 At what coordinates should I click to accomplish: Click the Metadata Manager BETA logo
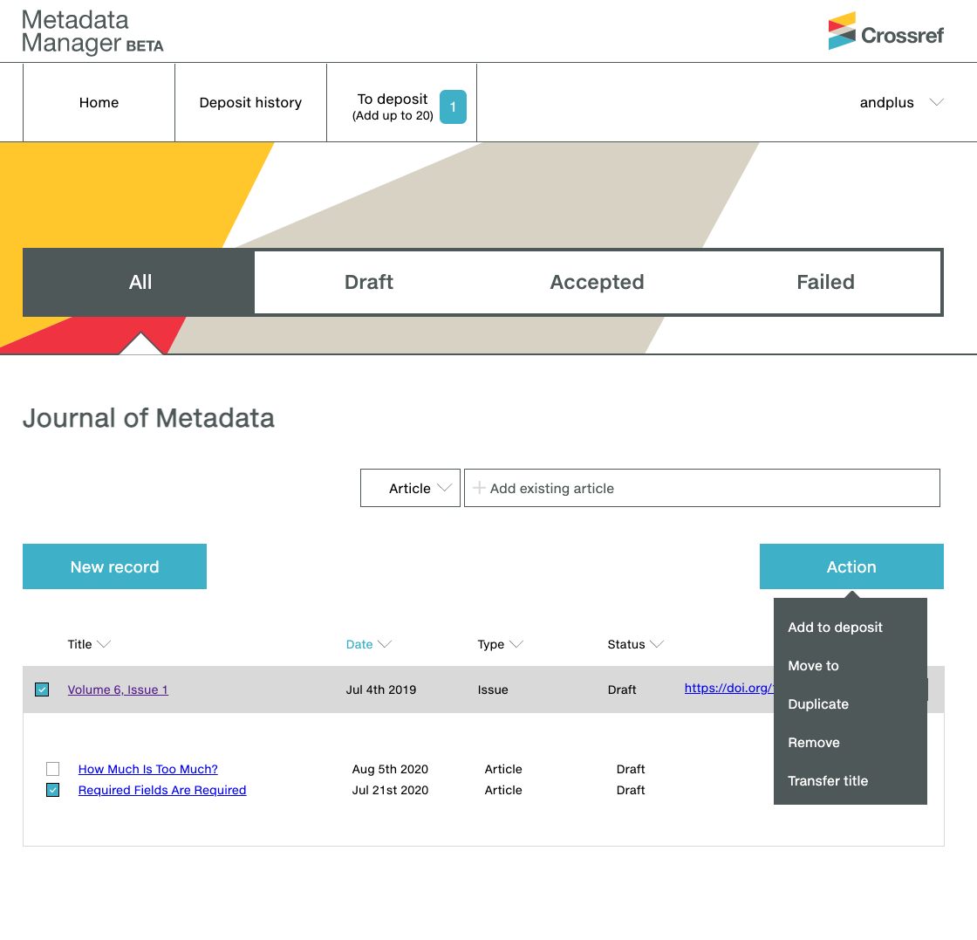92,32
